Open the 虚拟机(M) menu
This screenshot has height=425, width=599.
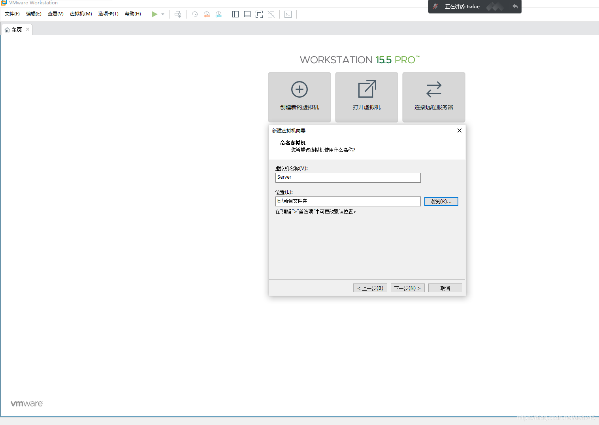tap(81, 14)
